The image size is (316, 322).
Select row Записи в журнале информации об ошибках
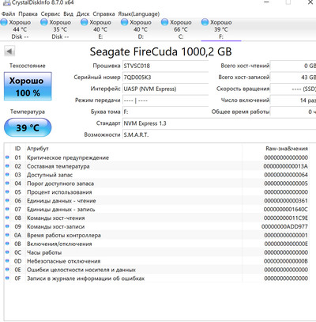coord(156,278)
